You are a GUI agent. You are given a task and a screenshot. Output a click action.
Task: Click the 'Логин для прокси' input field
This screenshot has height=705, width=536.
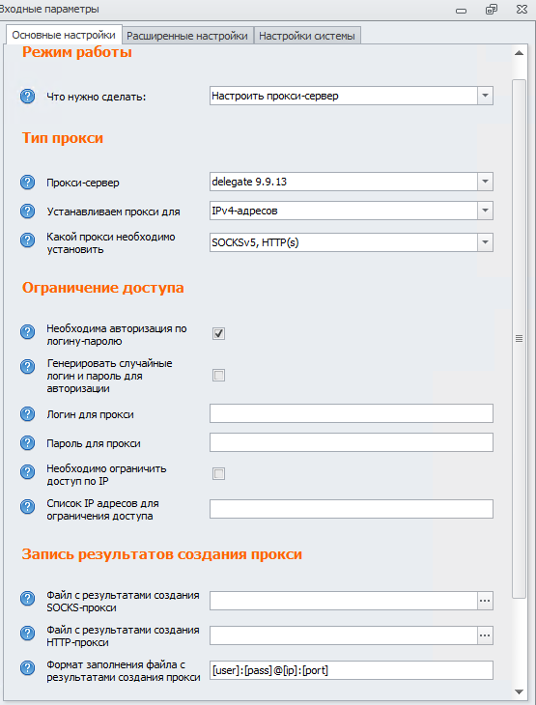tap(352, 413)
